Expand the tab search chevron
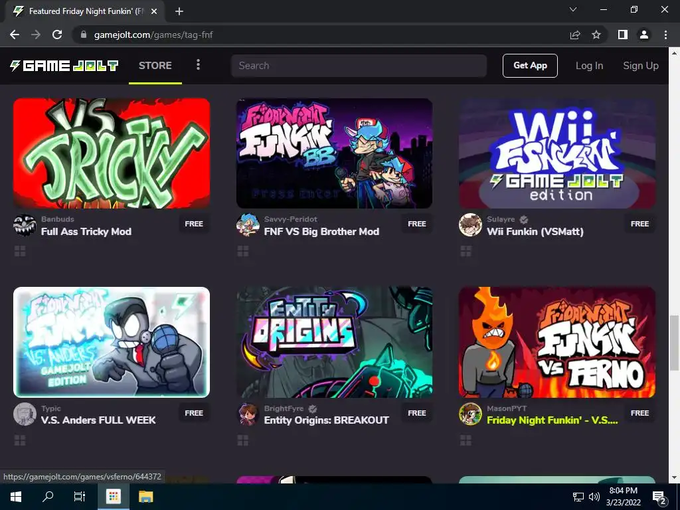 click(573, 9)
